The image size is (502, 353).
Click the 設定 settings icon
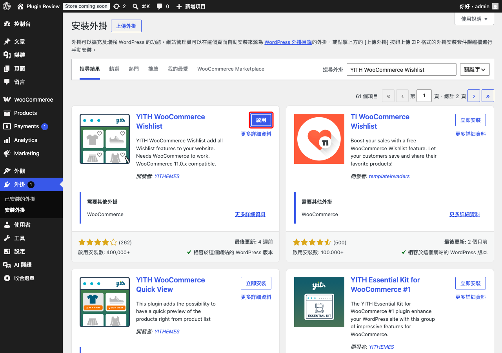point(7,251)
